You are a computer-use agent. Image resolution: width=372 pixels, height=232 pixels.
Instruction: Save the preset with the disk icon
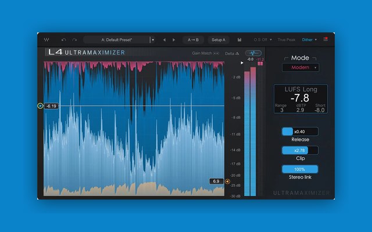[239, 40]
